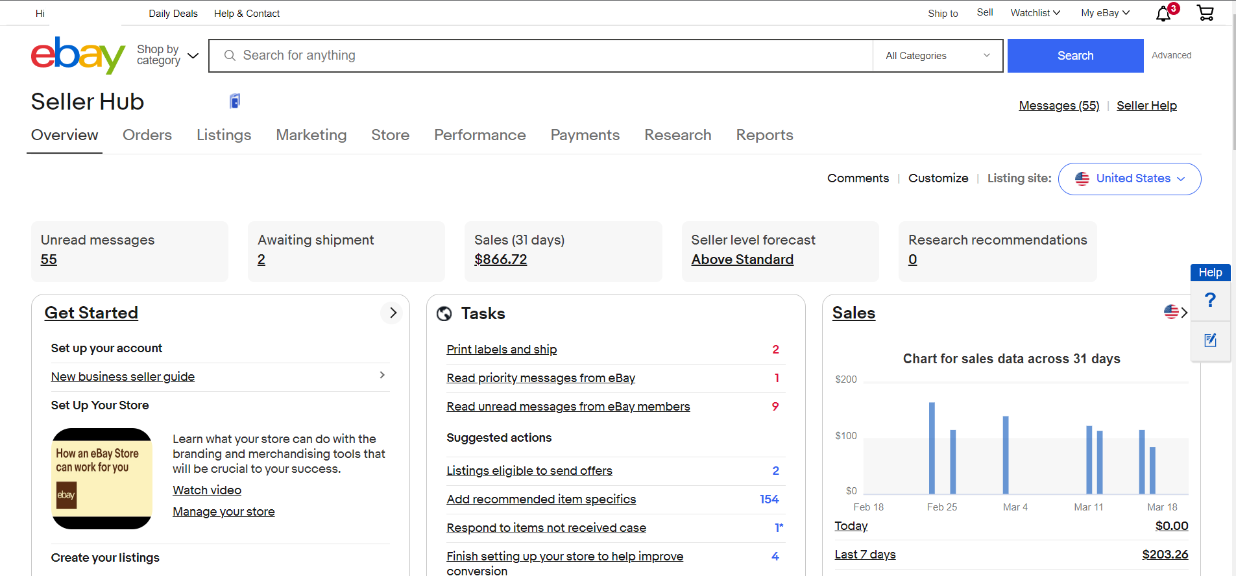Open the All Categories dropdown
Image resolution: width=1236 pixels, height=576 pixels.
(x=938, y=56)
